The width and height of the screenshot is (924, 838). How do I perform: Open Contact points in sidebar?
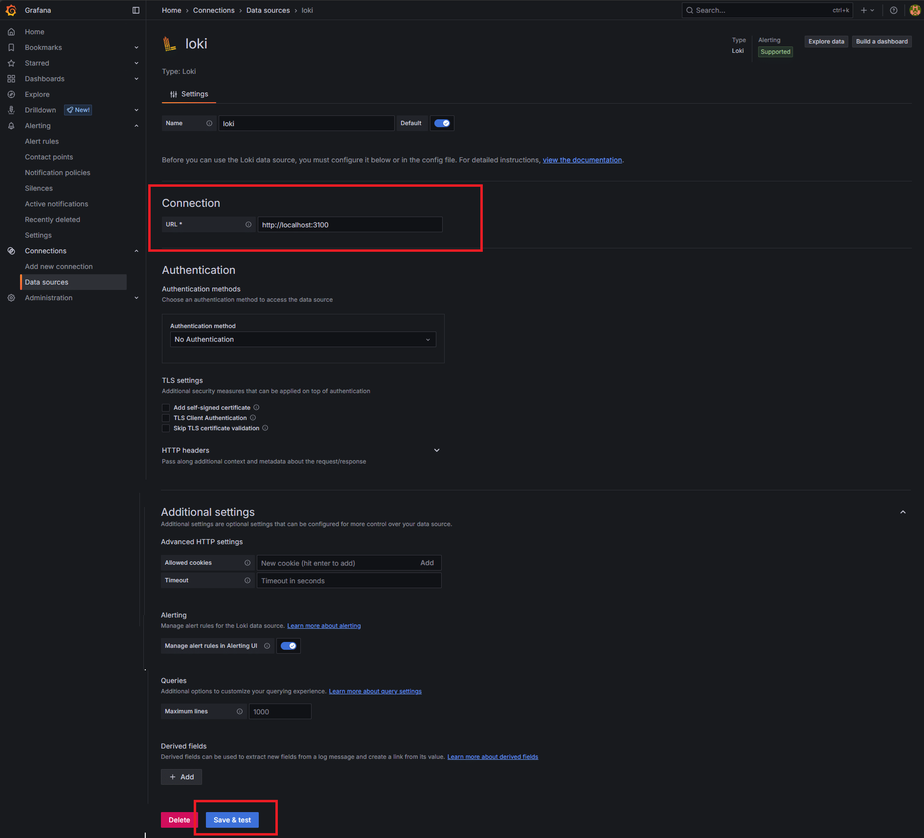[49, 157]
